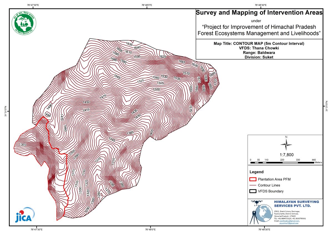This screenshot has width=333, height=235.
Task: Click the 1290 contour label
Action: click(87, 209)
